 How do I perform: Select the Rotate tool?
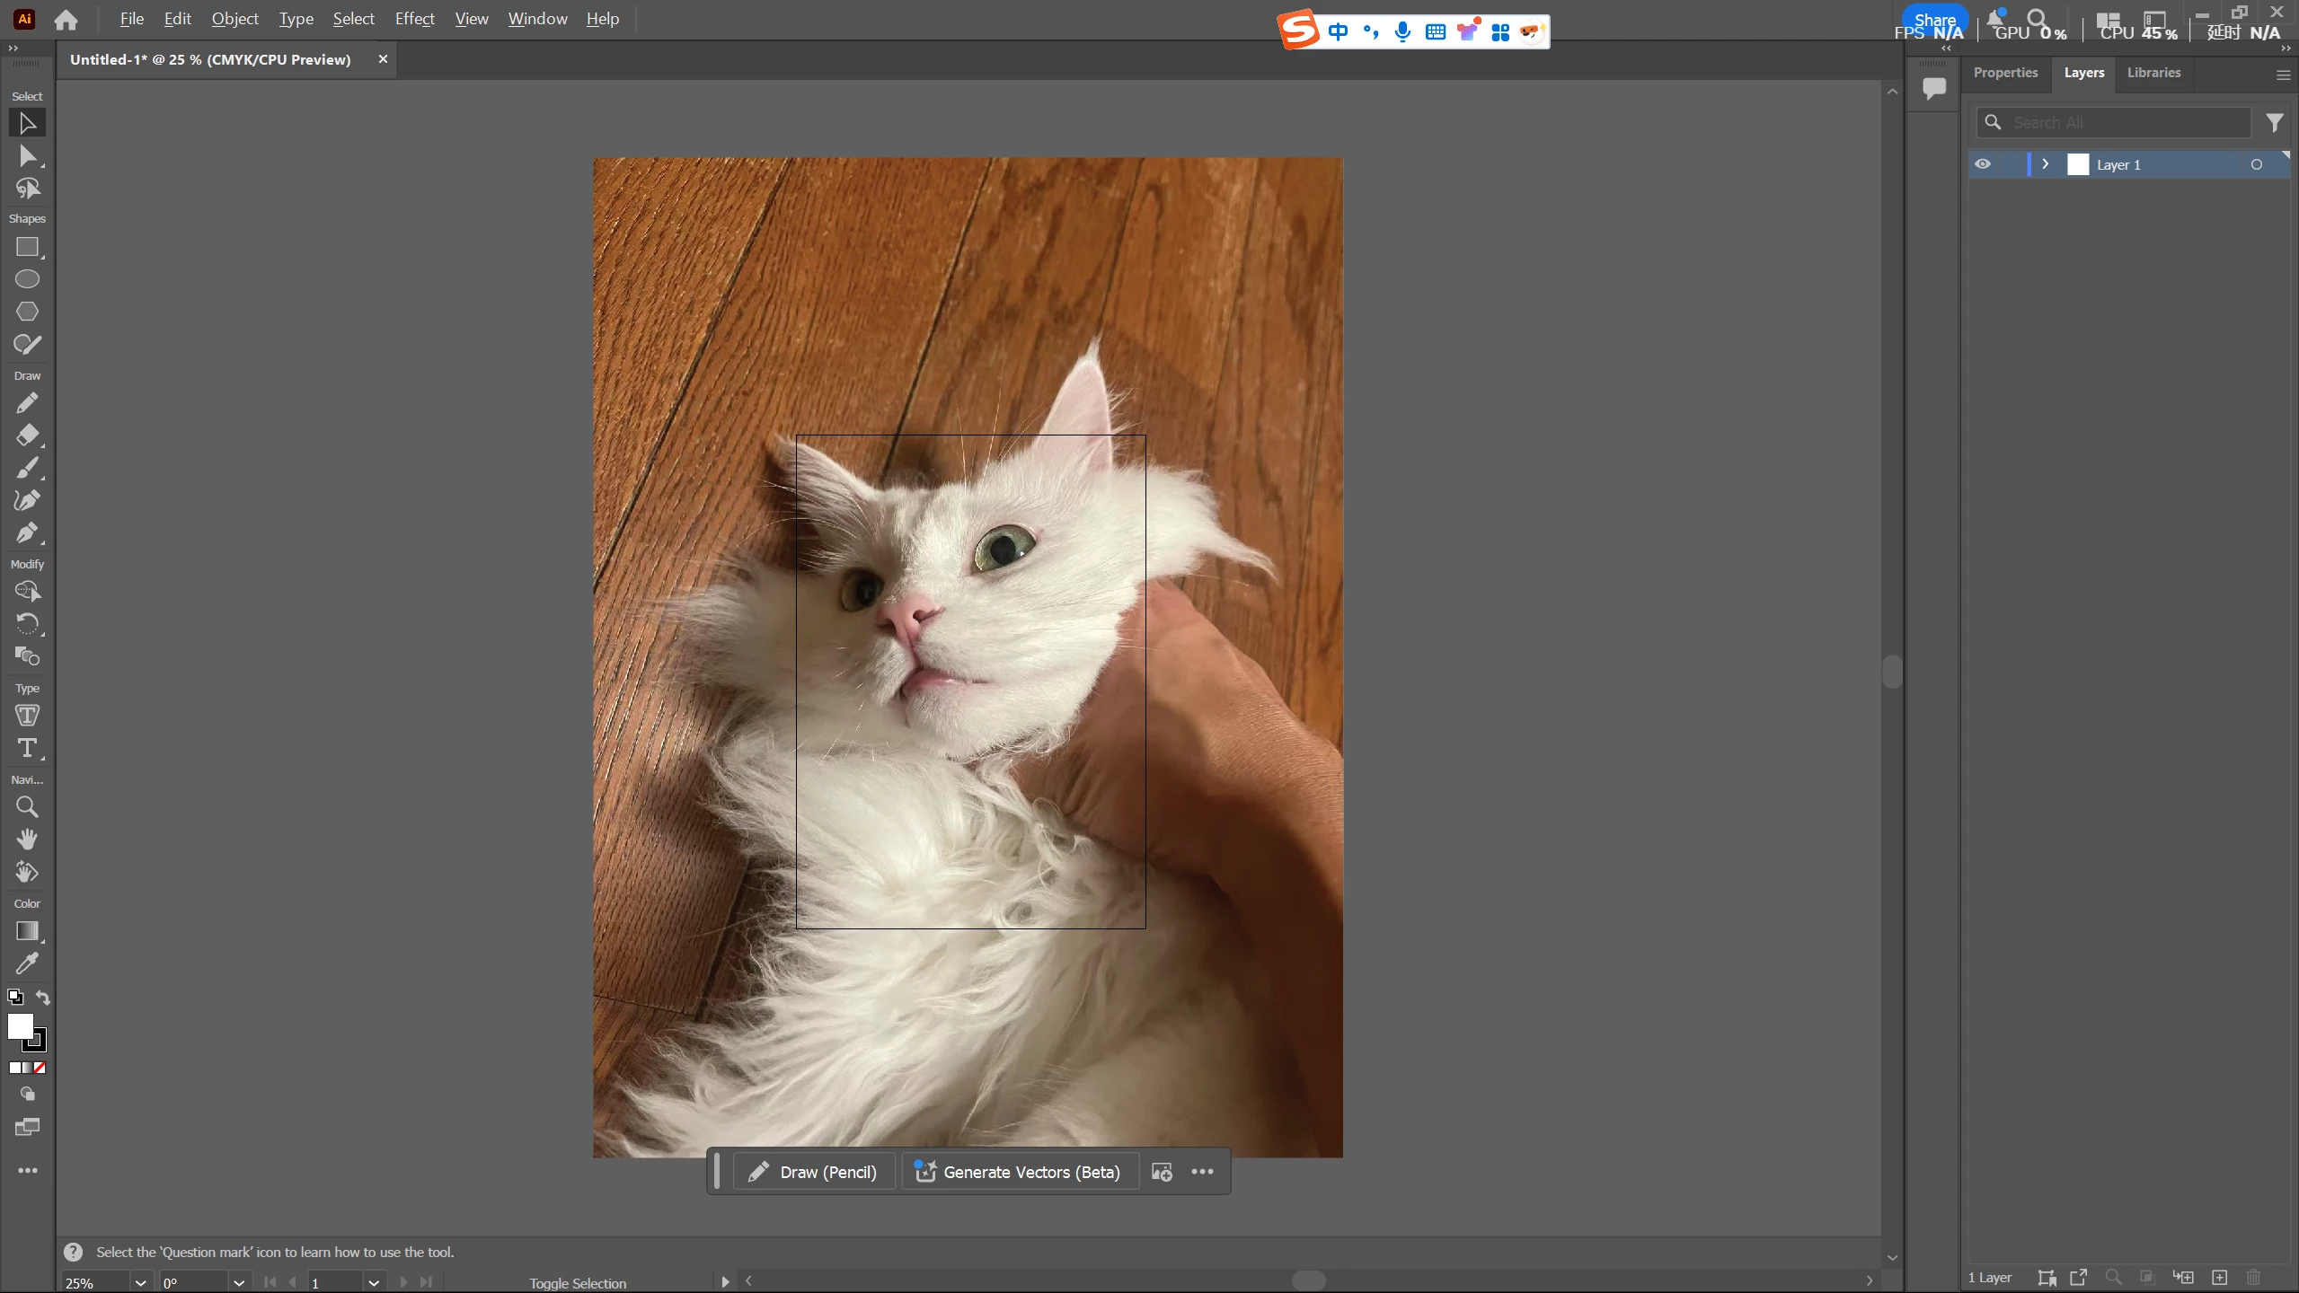point(27,623)
